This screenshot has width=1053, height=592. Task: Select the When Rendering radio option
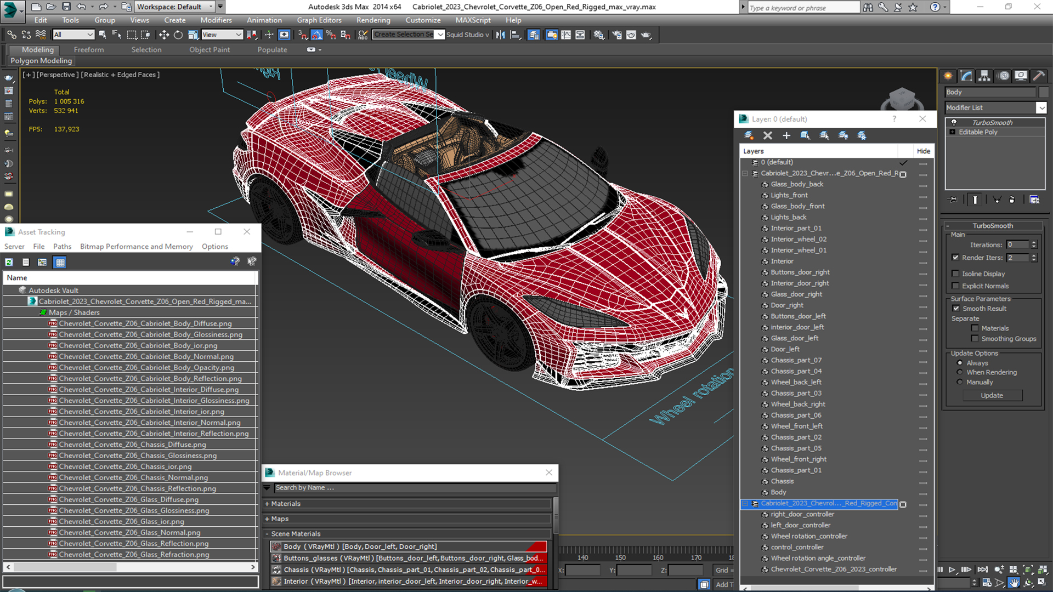pos(960,372)
